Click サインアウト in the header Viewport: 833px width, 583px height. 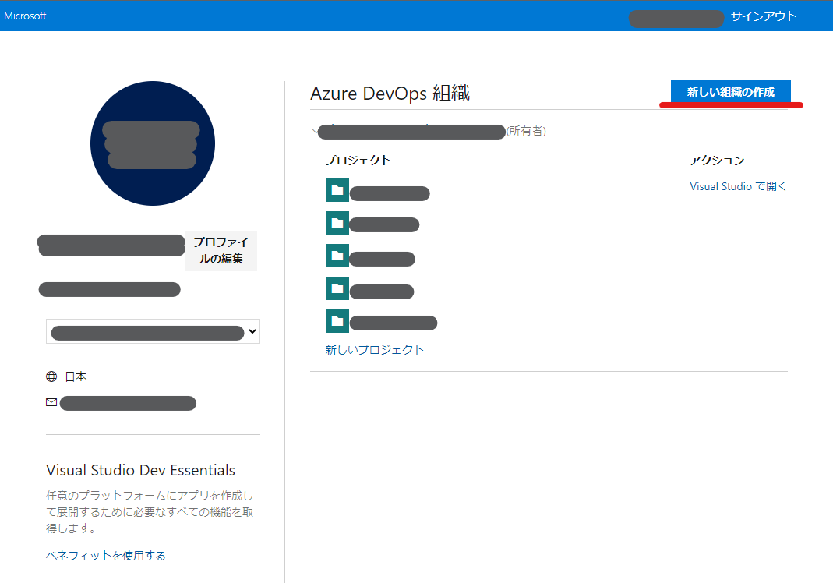point(763,15)
